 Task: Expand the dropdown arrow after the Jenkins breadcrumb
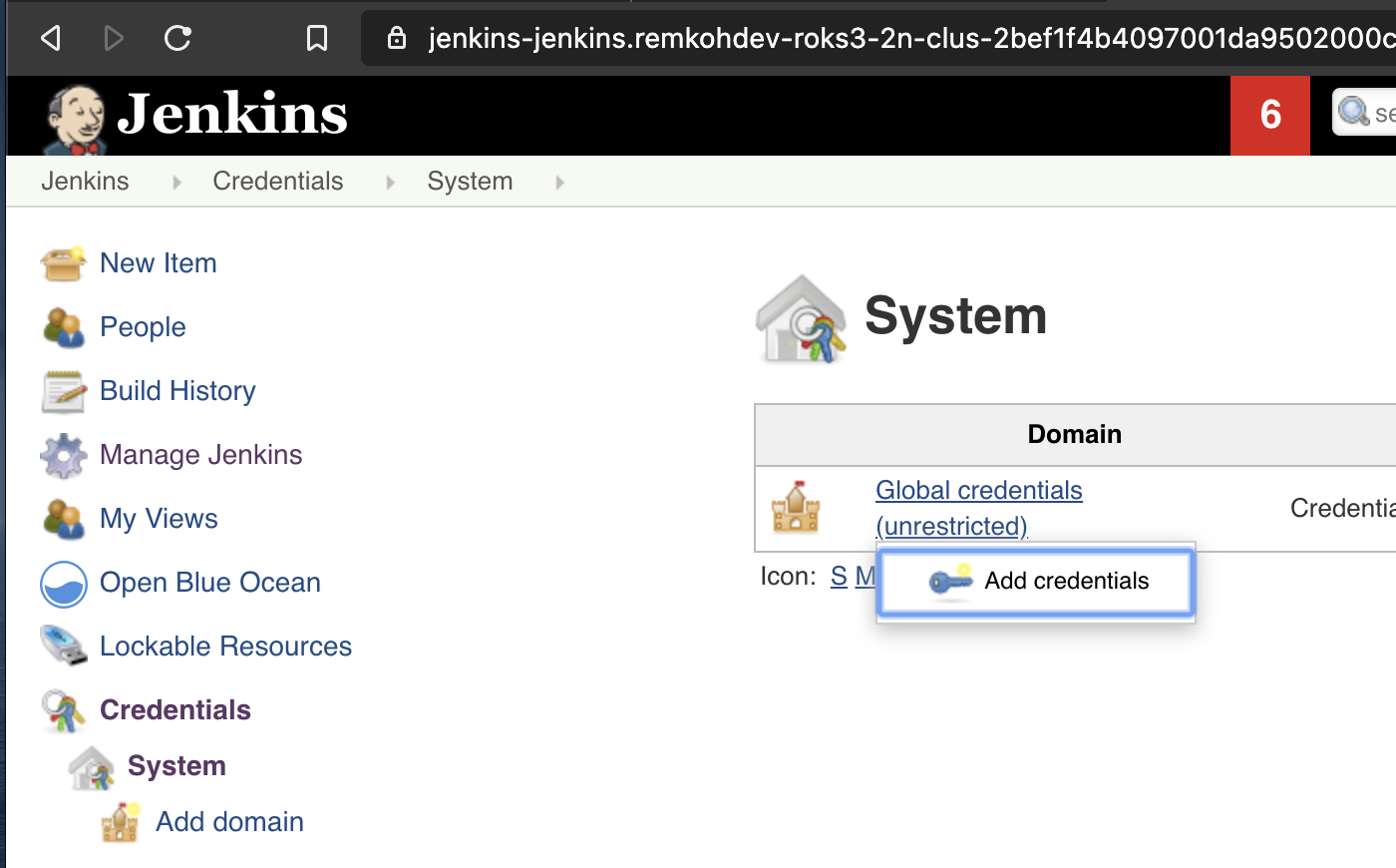(x=176, y=182)
